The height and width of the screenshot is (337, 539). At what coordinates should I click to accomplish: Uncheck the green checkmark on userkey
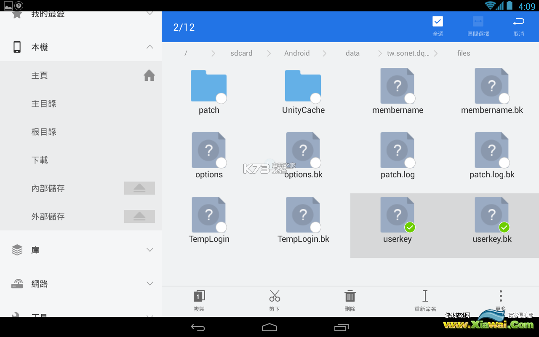click(410, 227)
